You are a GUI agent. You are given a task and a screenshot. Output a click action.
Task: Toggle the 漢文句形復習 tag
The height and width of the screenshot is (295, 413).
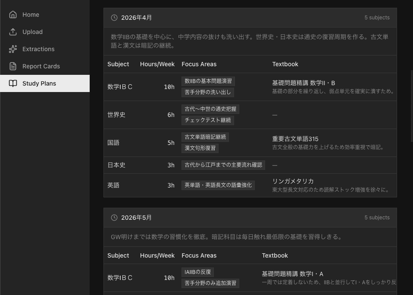click(x=200, y=148)
